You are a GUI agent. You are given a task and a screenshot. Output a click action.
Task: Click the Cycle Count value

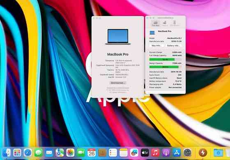click(x=180, y=75)
